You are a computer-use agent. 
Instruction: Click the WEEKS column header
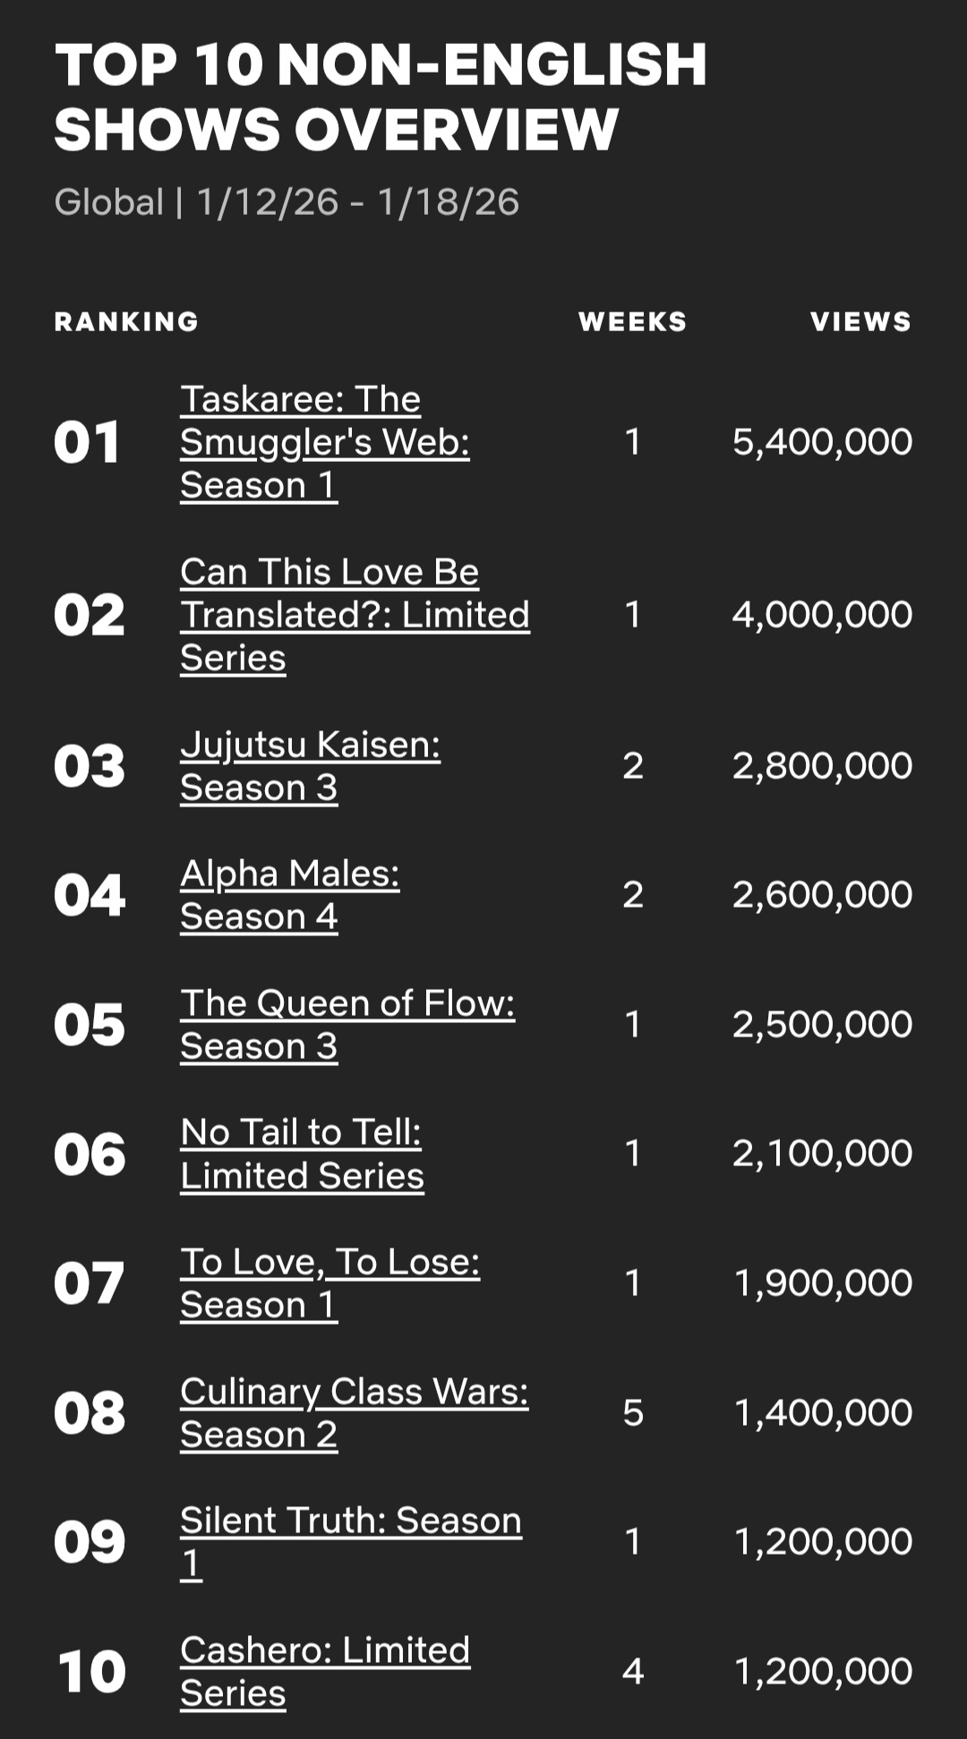coord(632,321)
